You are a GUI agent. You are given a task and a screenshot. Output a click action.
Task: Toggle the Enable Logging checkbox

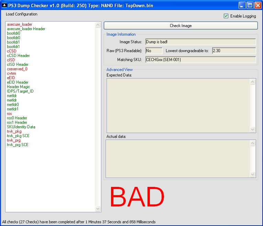(x=226, y=16)
